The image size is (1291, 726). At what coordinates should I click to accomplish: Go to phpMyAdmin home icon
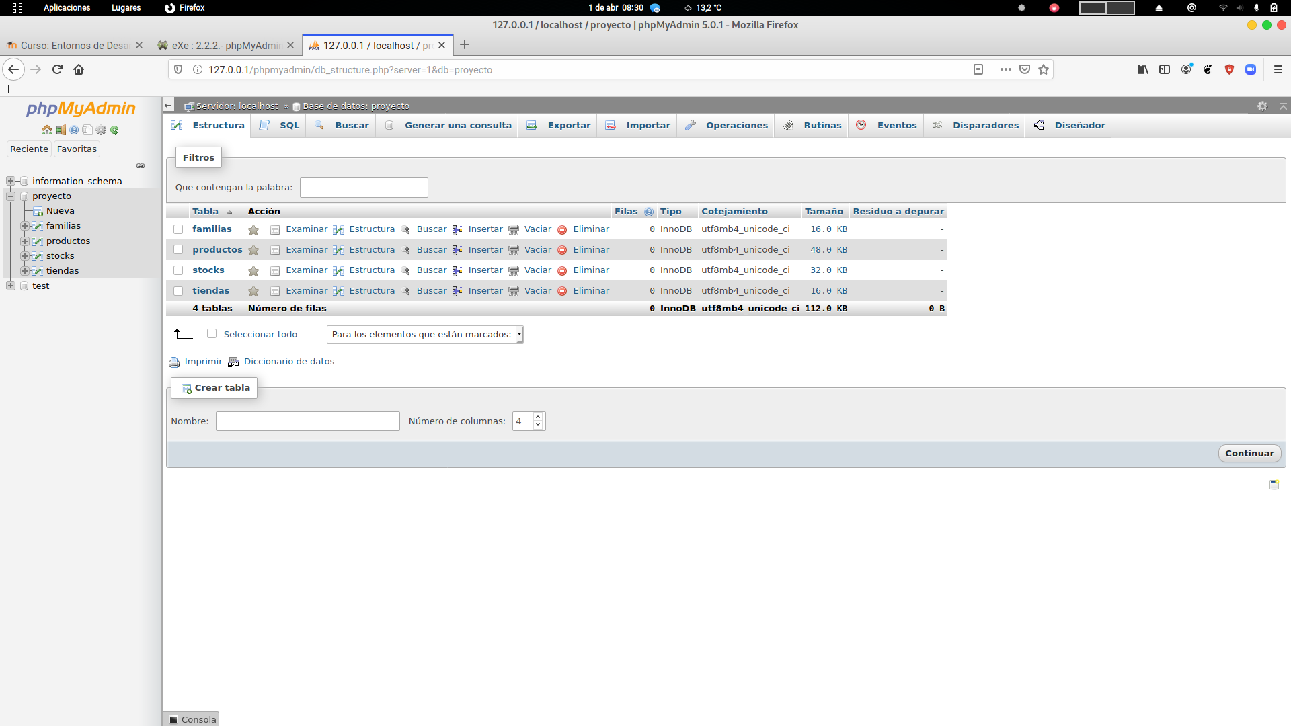tap(46, 130)
